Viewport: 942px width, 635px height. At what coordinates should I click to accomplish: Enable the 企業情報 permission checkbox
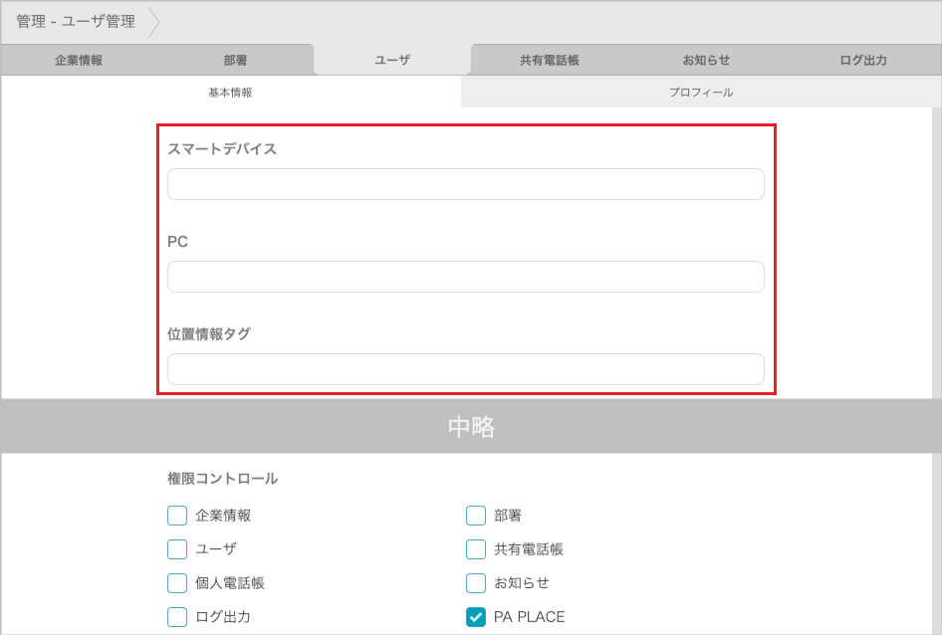(177, 516)
